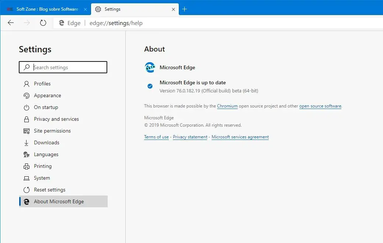Open Microsoft services agreement link

240,137
